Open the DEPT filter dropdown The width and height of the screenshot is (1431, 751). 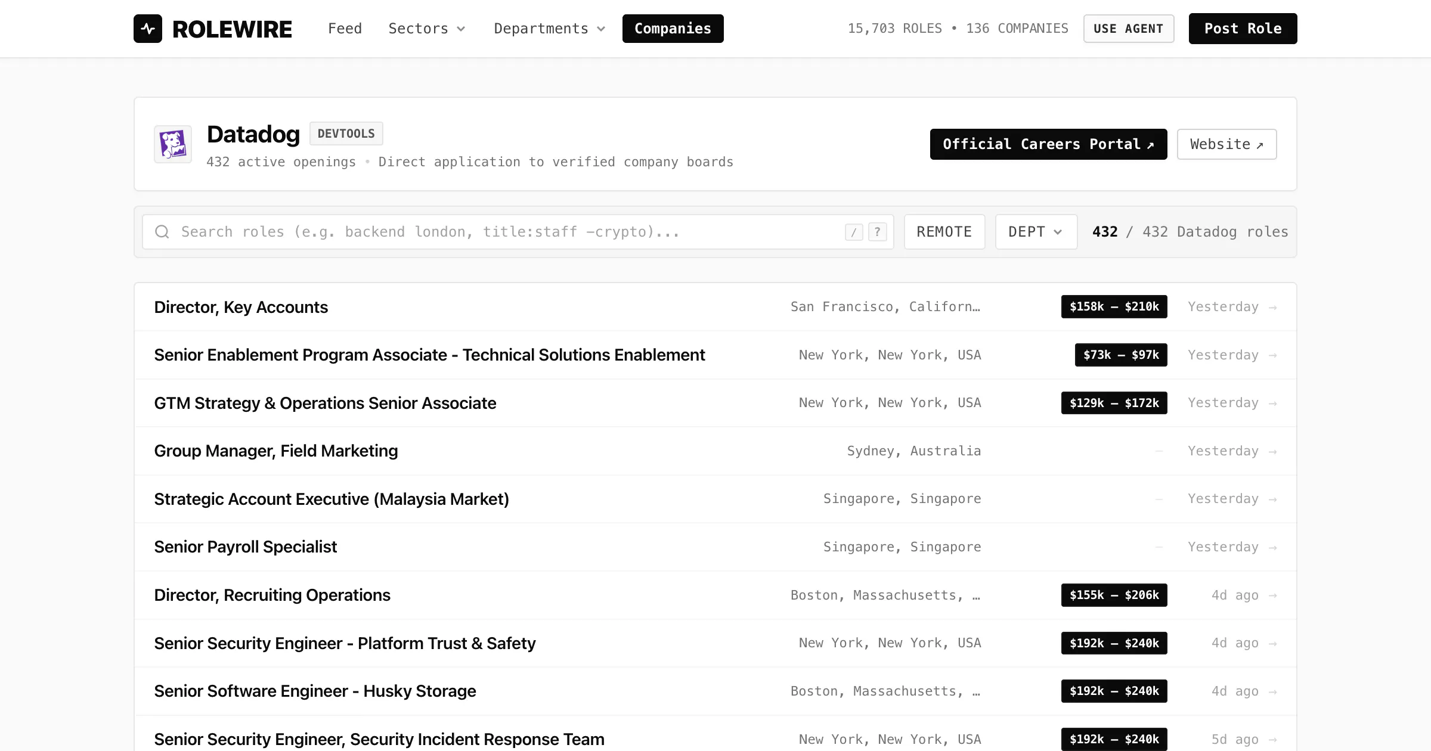tap(1036, 232)
